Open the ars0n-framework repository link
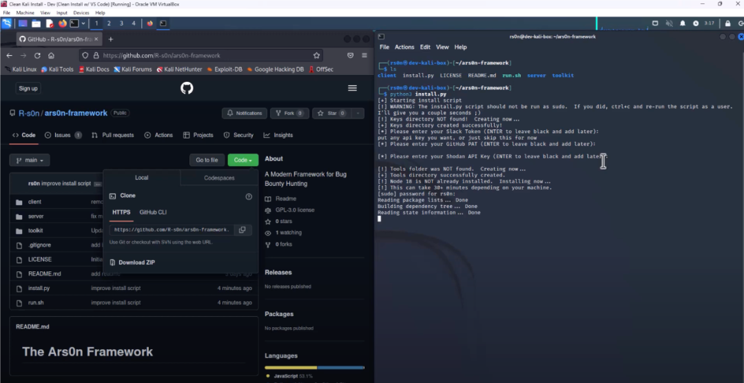 pos(76,113)
